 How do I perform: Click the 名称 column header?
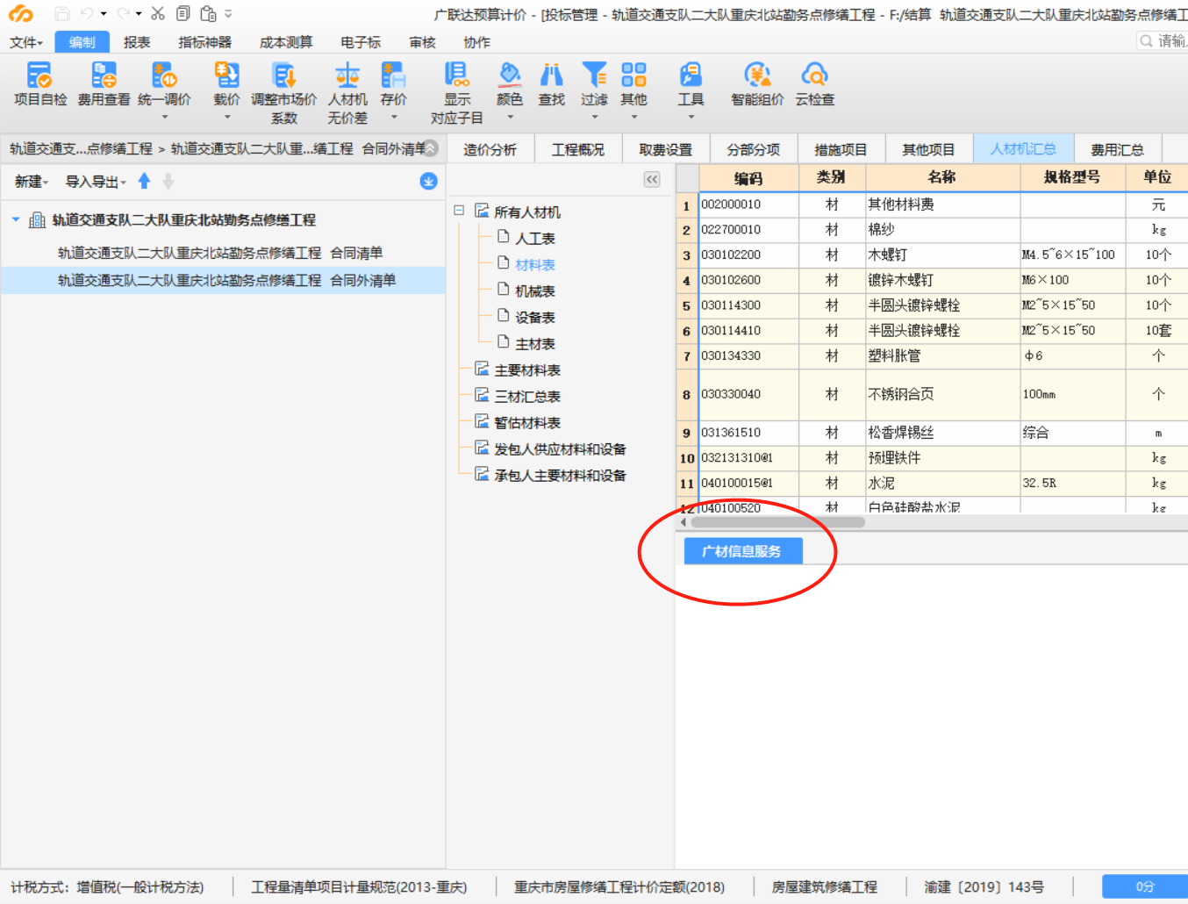[942, 177]
